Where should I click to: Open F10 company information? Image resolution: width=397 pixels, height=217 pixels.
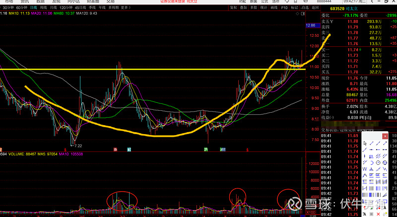click(284, 7)
